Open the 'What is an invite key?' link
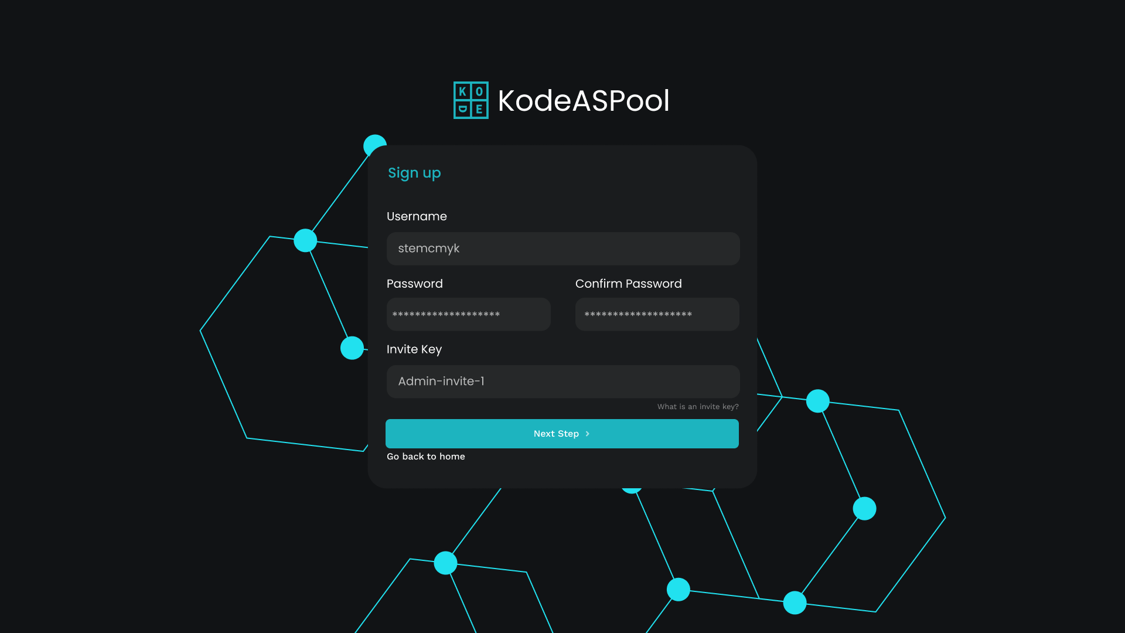The image size is (1125, 633). click(x=697, y=407)
